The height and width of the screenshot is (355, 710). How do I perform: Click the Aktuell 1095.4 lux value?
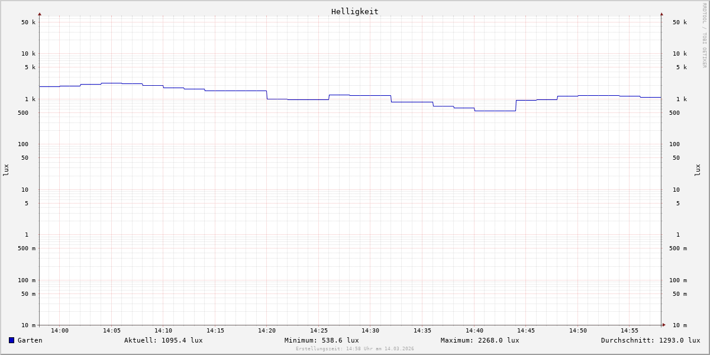tap(163, 340)
